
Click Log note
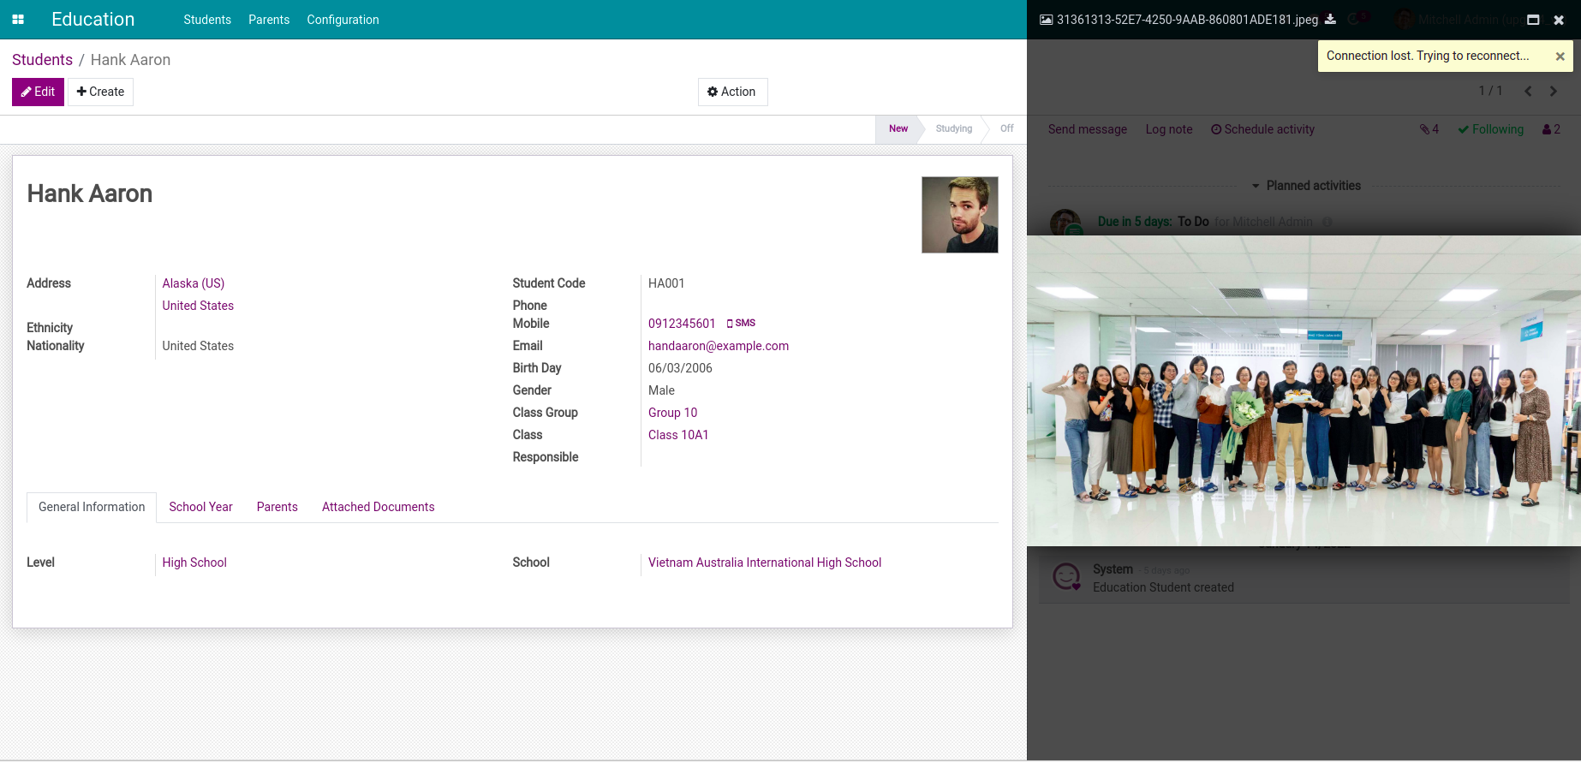pos(1169,129)
